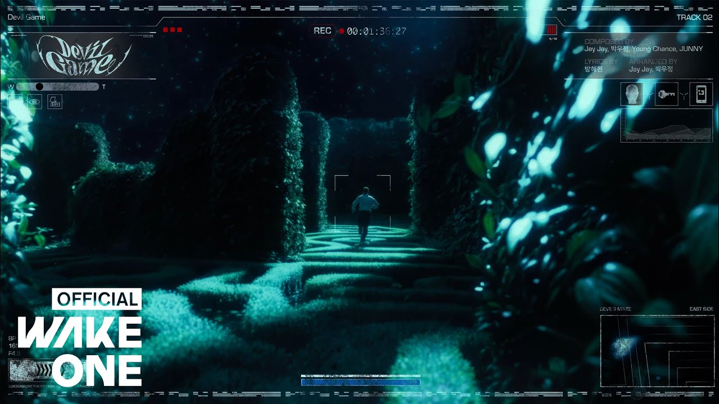719x404 pixels.
Task: Click the timecode 00:01:36:27
Action: point(376,31)
